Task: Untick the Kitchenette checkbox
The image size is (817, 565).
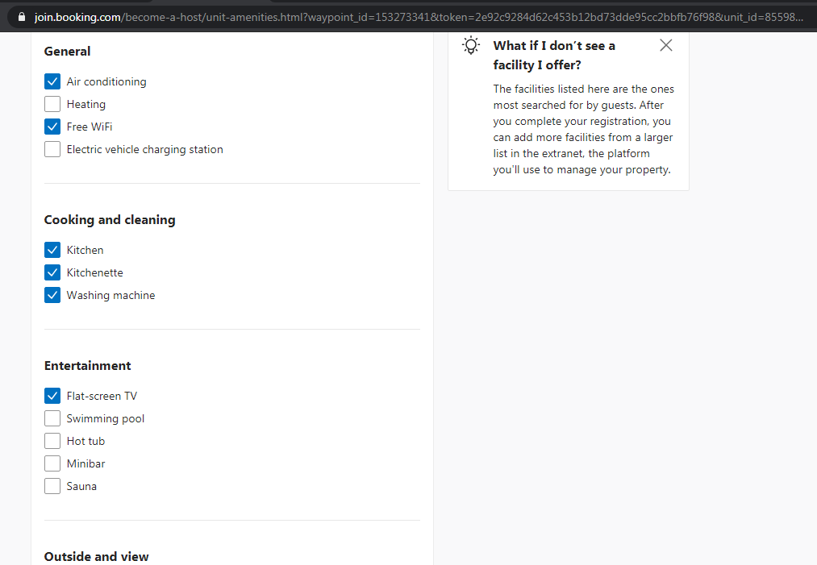Action: (52, 272)
